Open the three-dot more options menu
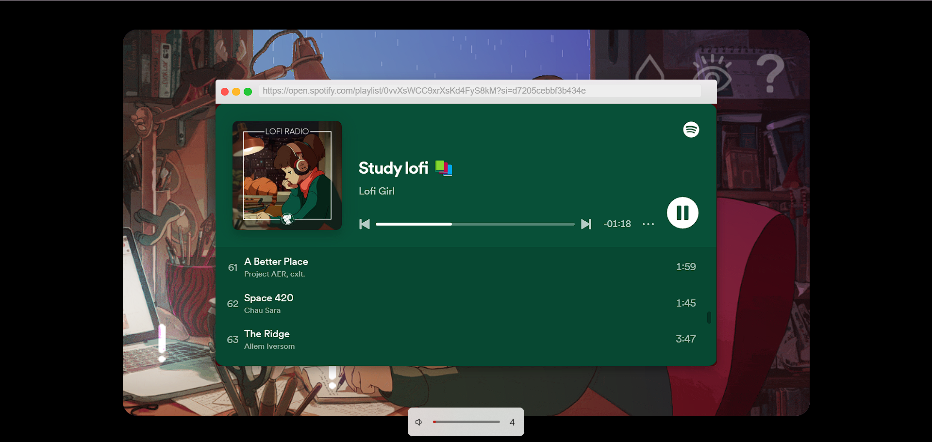The height and width of the screenshot is (442, 932). coord(648,224)
